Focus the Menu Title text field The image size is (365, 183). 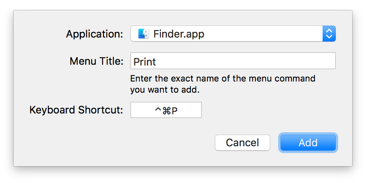pyautogui.click(x=233, y=61)
